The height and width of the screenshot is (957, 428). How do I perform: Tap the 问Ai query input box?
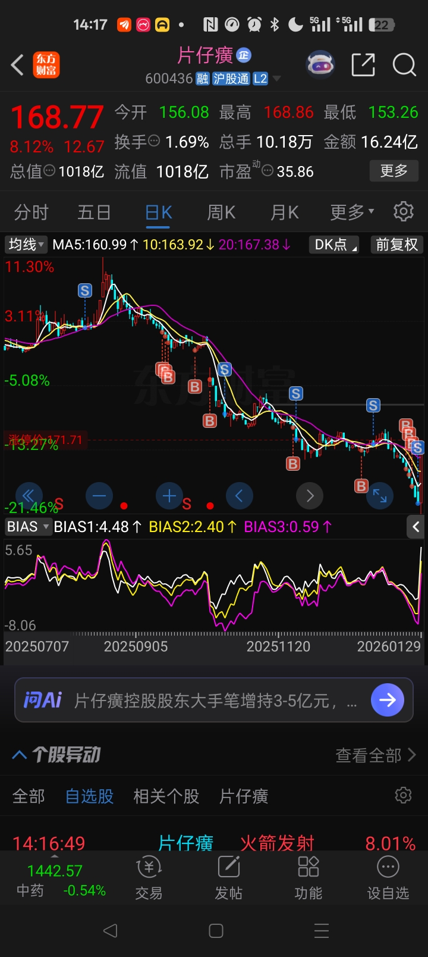pyautogui.click(x=214, y=700)
